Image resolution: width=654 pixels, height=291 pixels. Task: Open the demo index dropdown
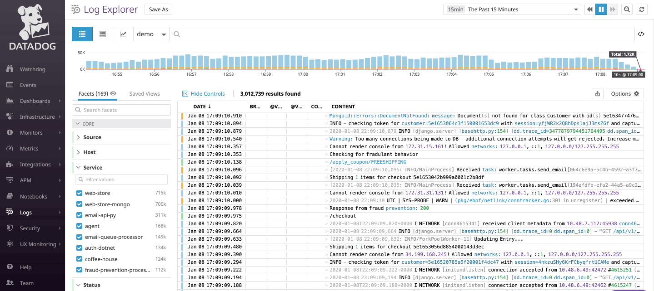[x=151, y=34]
